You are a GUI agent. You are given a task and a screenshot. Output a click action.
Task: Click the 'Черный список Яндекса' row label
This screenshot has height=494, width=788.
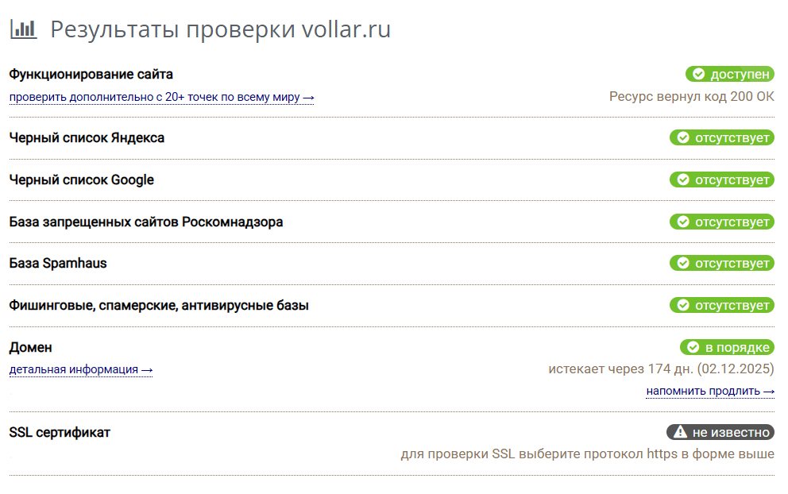click(87, 137)
